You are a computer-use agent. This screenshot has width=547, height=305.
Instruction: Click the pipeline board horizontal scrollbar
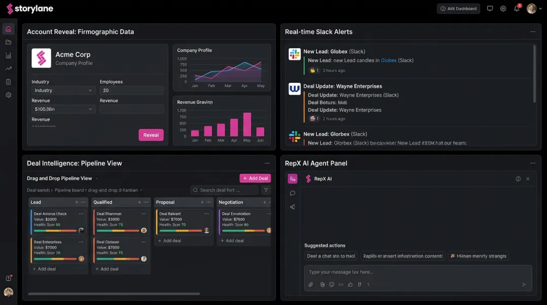click(x=114, y=294)
